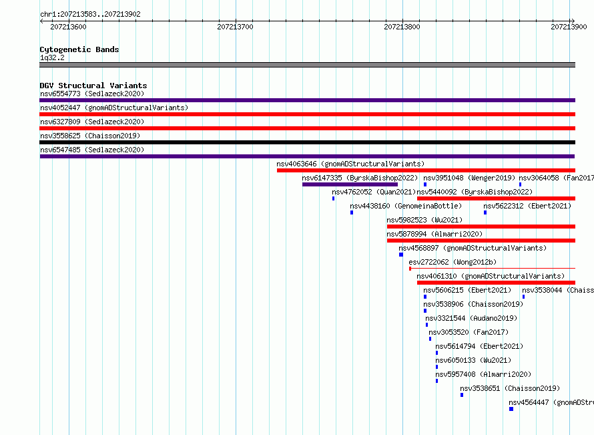Click the black bar under nsv3558625
Screen dimensions: 594x435
307,142
